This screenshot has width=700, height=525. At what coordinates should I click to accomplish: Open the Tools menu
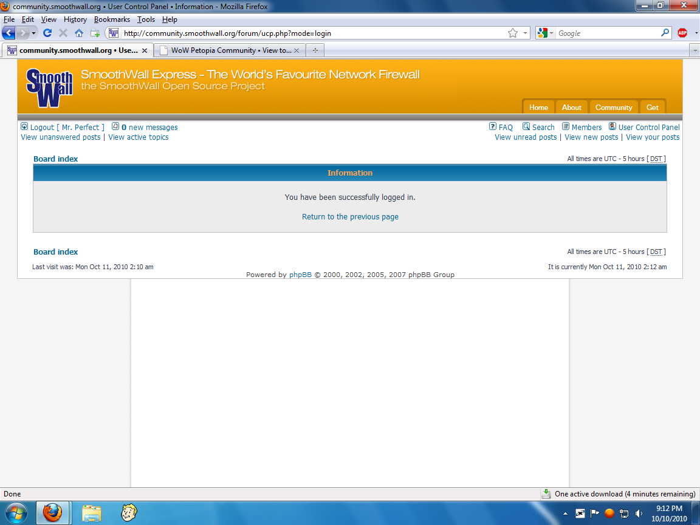pyautogui.click(x=146, y=19)
